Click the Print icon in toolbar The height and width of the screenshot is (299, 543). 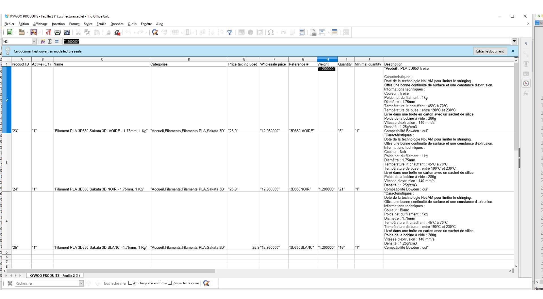57,32
